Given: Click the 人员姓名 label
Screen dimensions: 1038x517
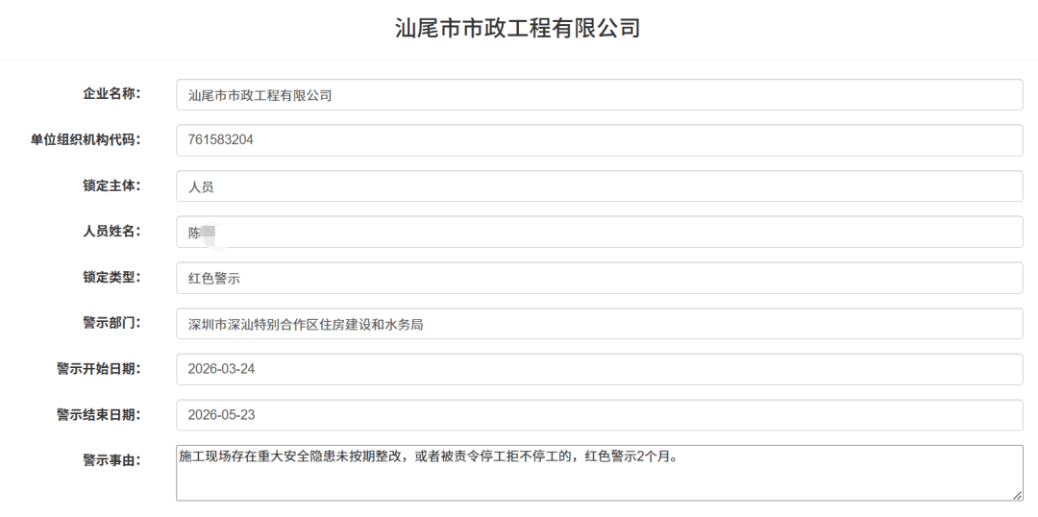Looking at the screenshot, I should 111,231.
